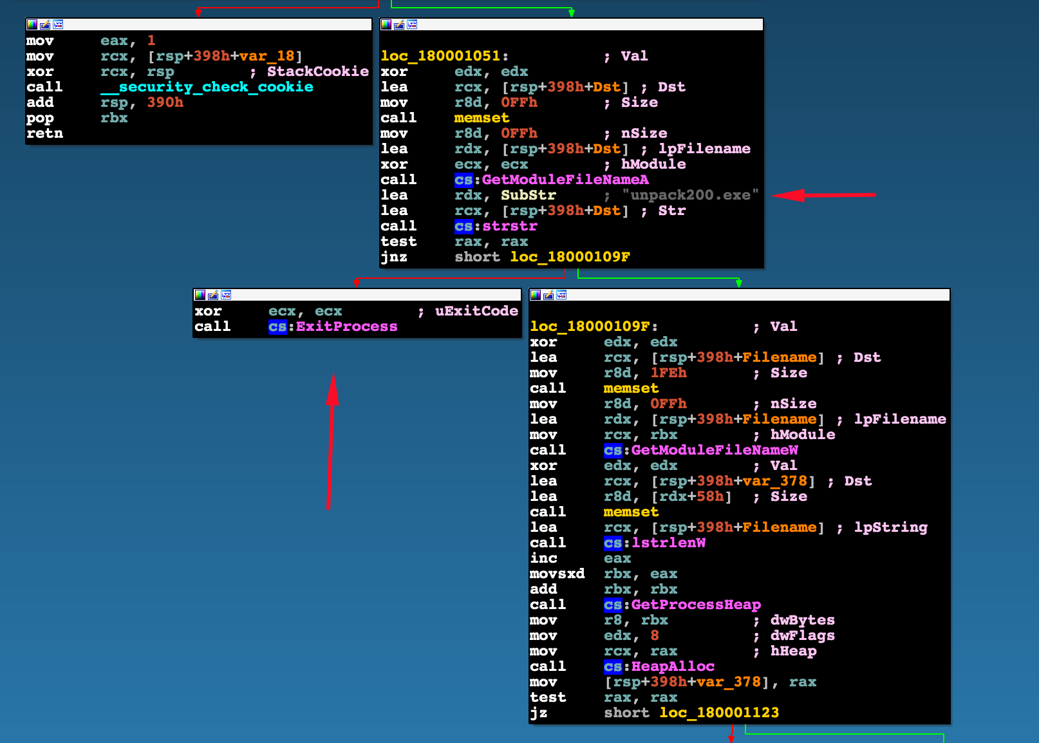Select the uExitCode comment

[477, 311]
